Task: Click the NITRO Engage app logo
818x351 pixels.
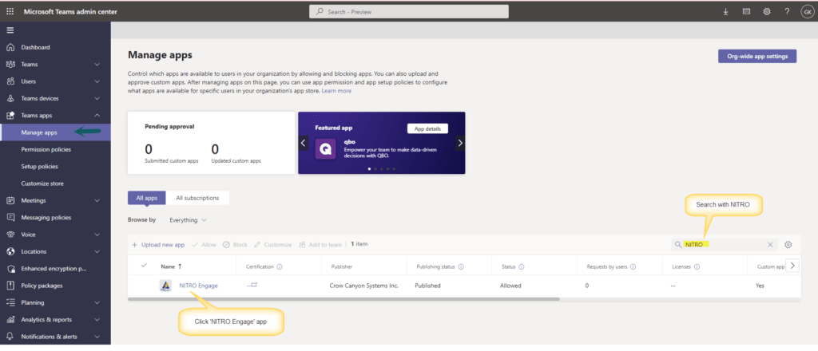Action: (165, 286)
